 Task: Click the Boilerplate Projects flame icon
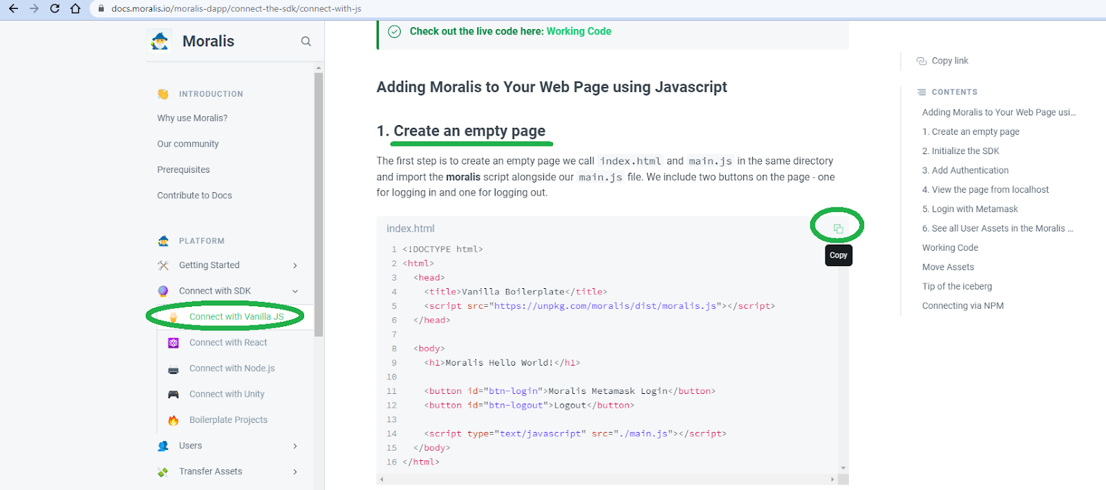[174, 420]
